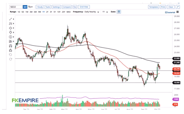The height and width of the screenshot is (114, 184).
Task: Select the 3M range
Action: point(31,12)
